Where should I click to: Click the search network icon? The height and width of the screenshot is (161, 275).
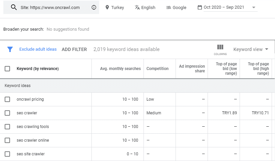(169, 8)
